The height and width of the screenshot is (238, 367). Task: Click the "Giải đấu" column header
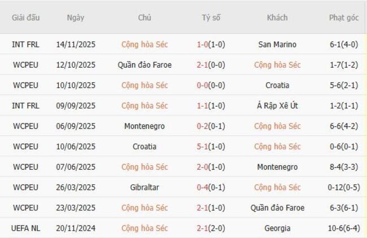[x=25, y=17]
